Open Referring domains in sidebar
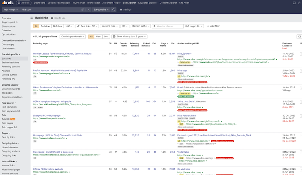The width and height of the screenshot is (302, 175). click(x=11, y=67)
